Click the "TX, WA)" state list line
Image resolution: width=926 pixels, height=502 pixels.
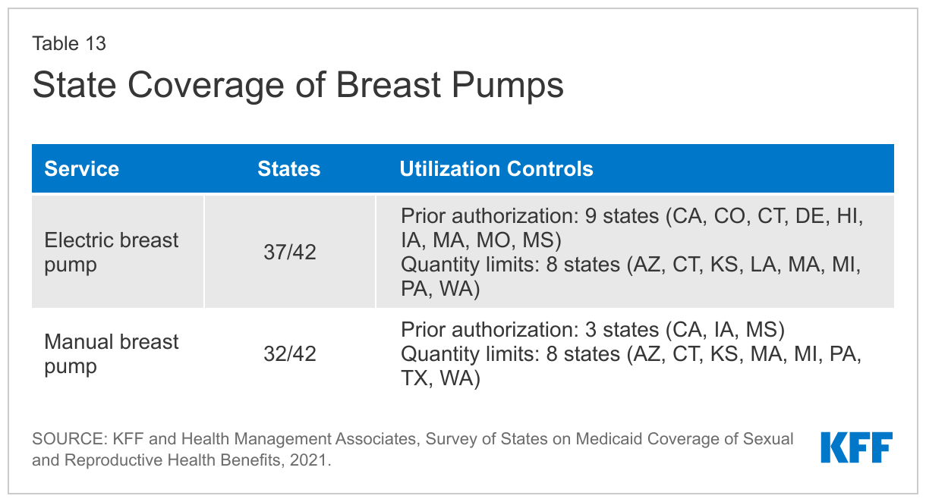click(x=441, y=378)
